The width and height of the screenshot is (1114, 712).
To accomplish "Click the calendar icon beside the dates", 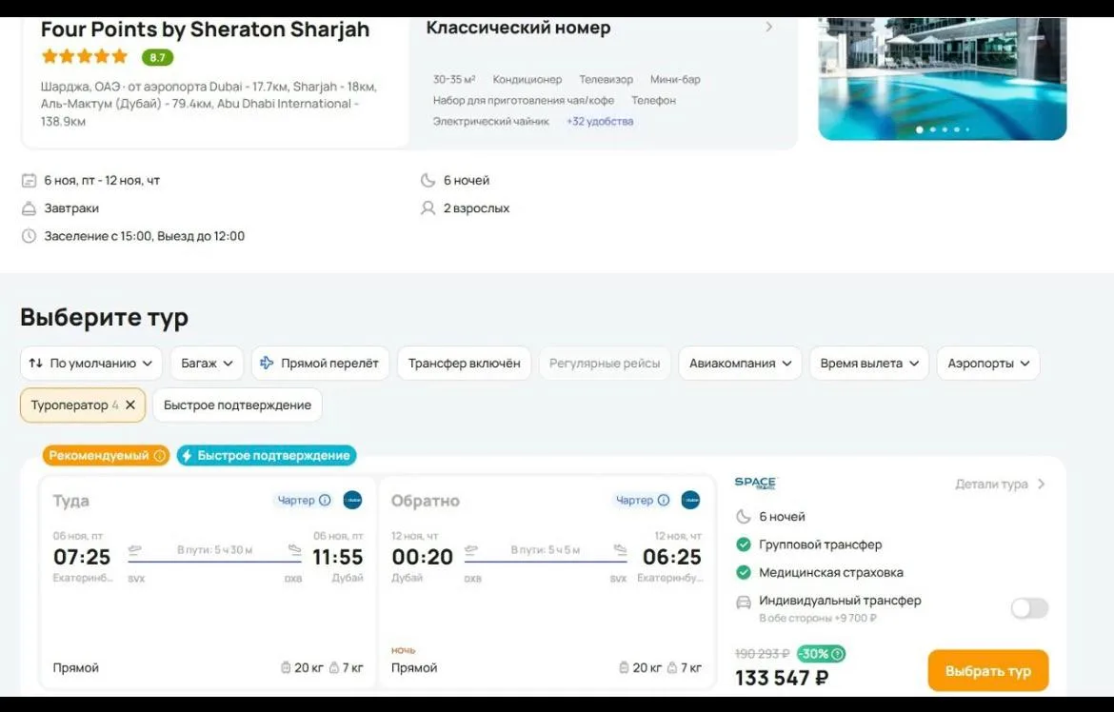I will 29,181.
